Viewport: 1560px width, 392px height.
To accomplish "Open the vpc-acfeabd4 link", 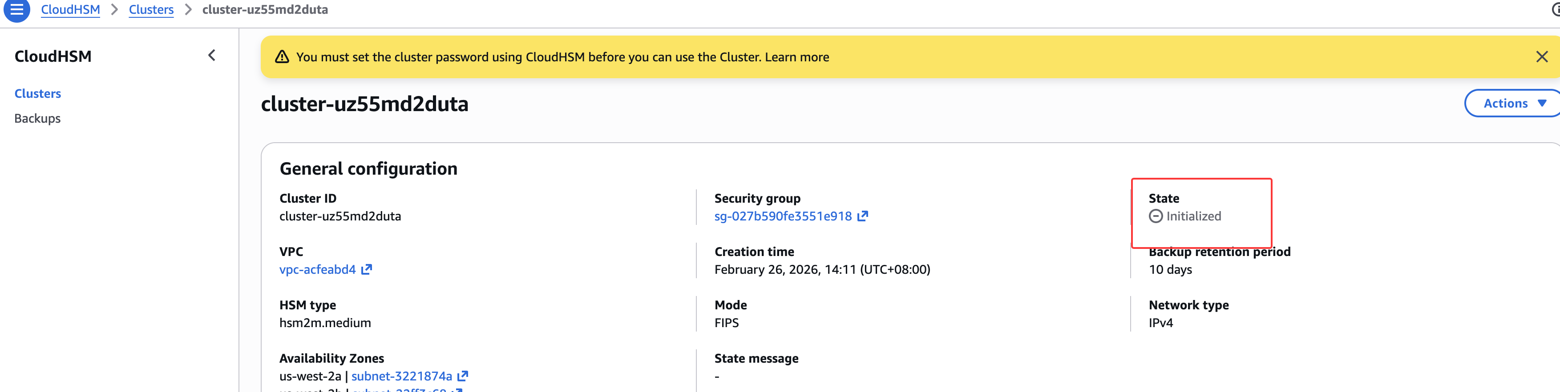I will point(317,269).
